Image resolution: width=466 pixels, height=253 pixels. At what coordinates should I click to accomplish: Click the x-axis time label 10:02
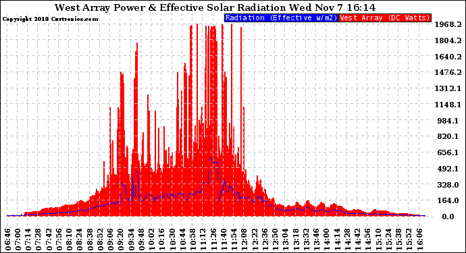tap(152, 240)
